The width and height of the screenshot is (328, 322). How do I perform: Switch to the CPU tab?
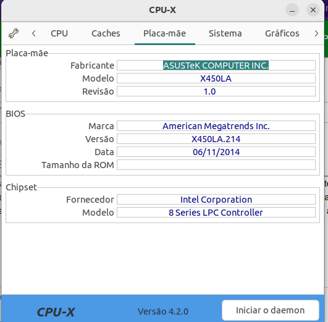[x=59, y=33]
